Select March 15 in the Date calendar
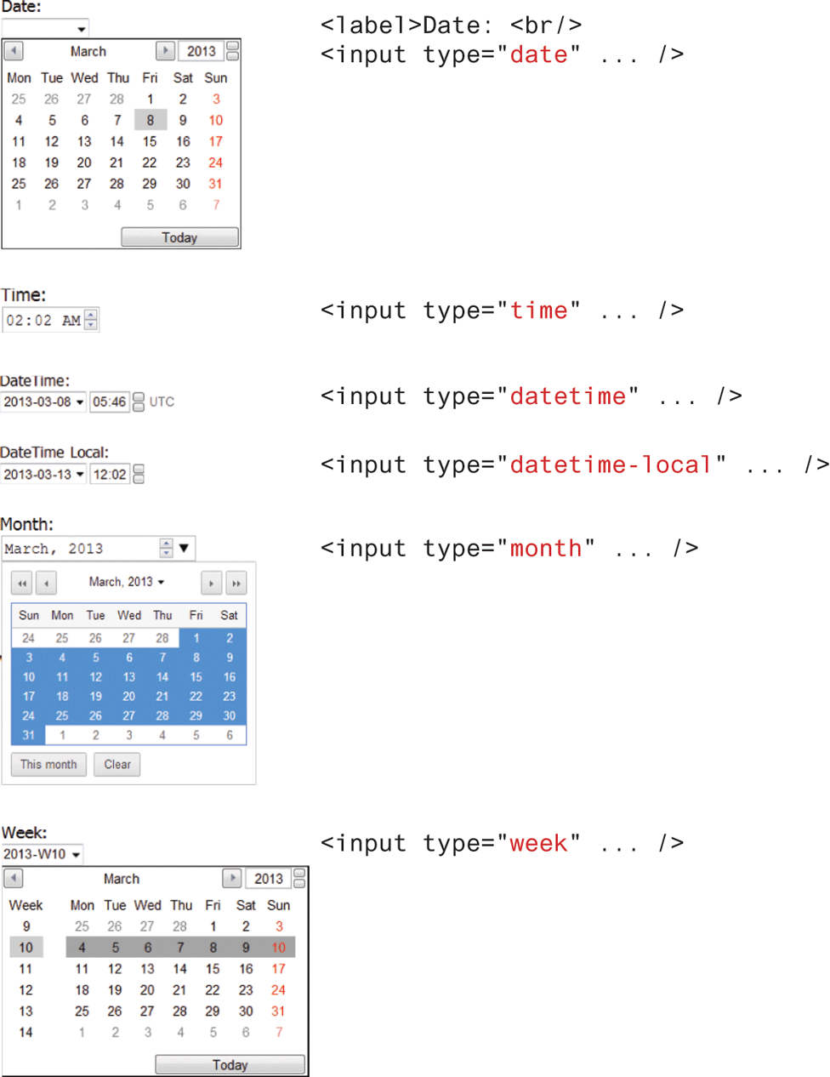The width and height of the screenshot is (830, 1077). click(x=150, y=141)
